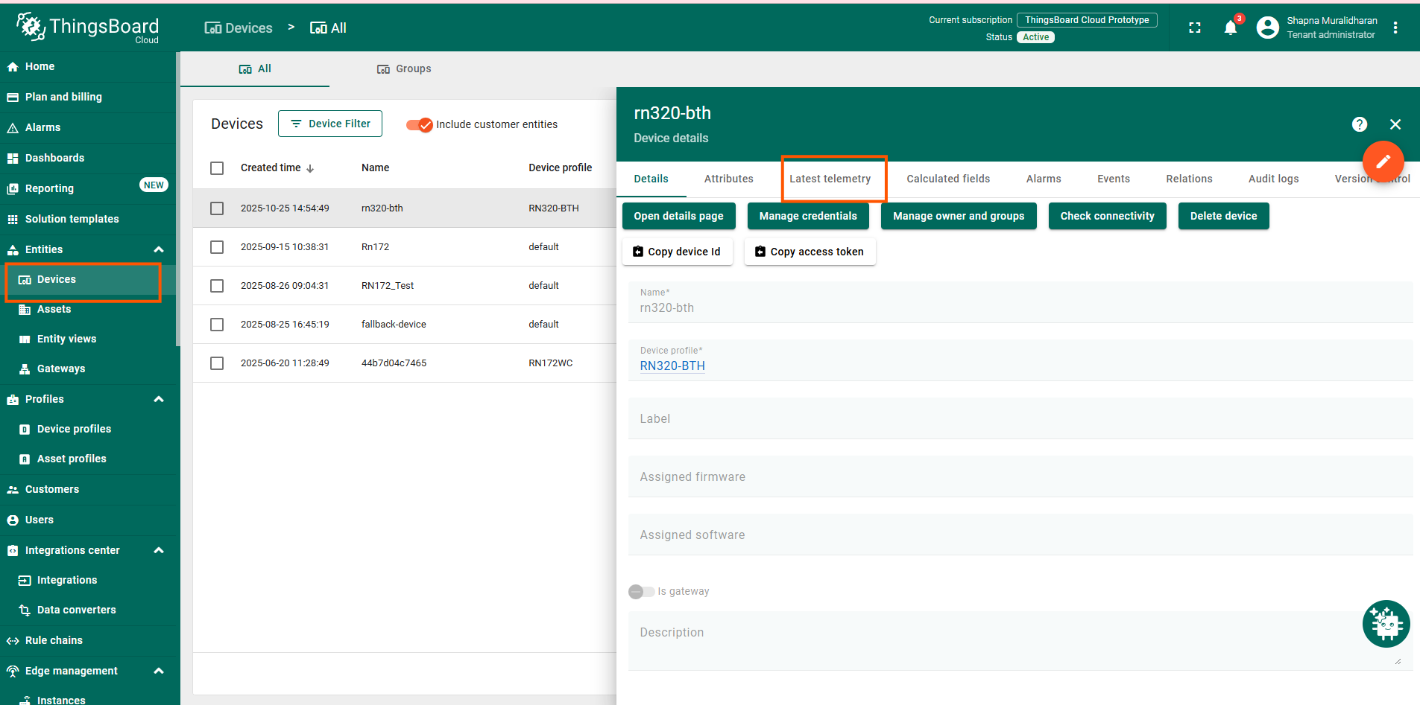The height and width of the screenshot is (705, 1420).
Task: Click the Description text field
Action: (1014, 640)
